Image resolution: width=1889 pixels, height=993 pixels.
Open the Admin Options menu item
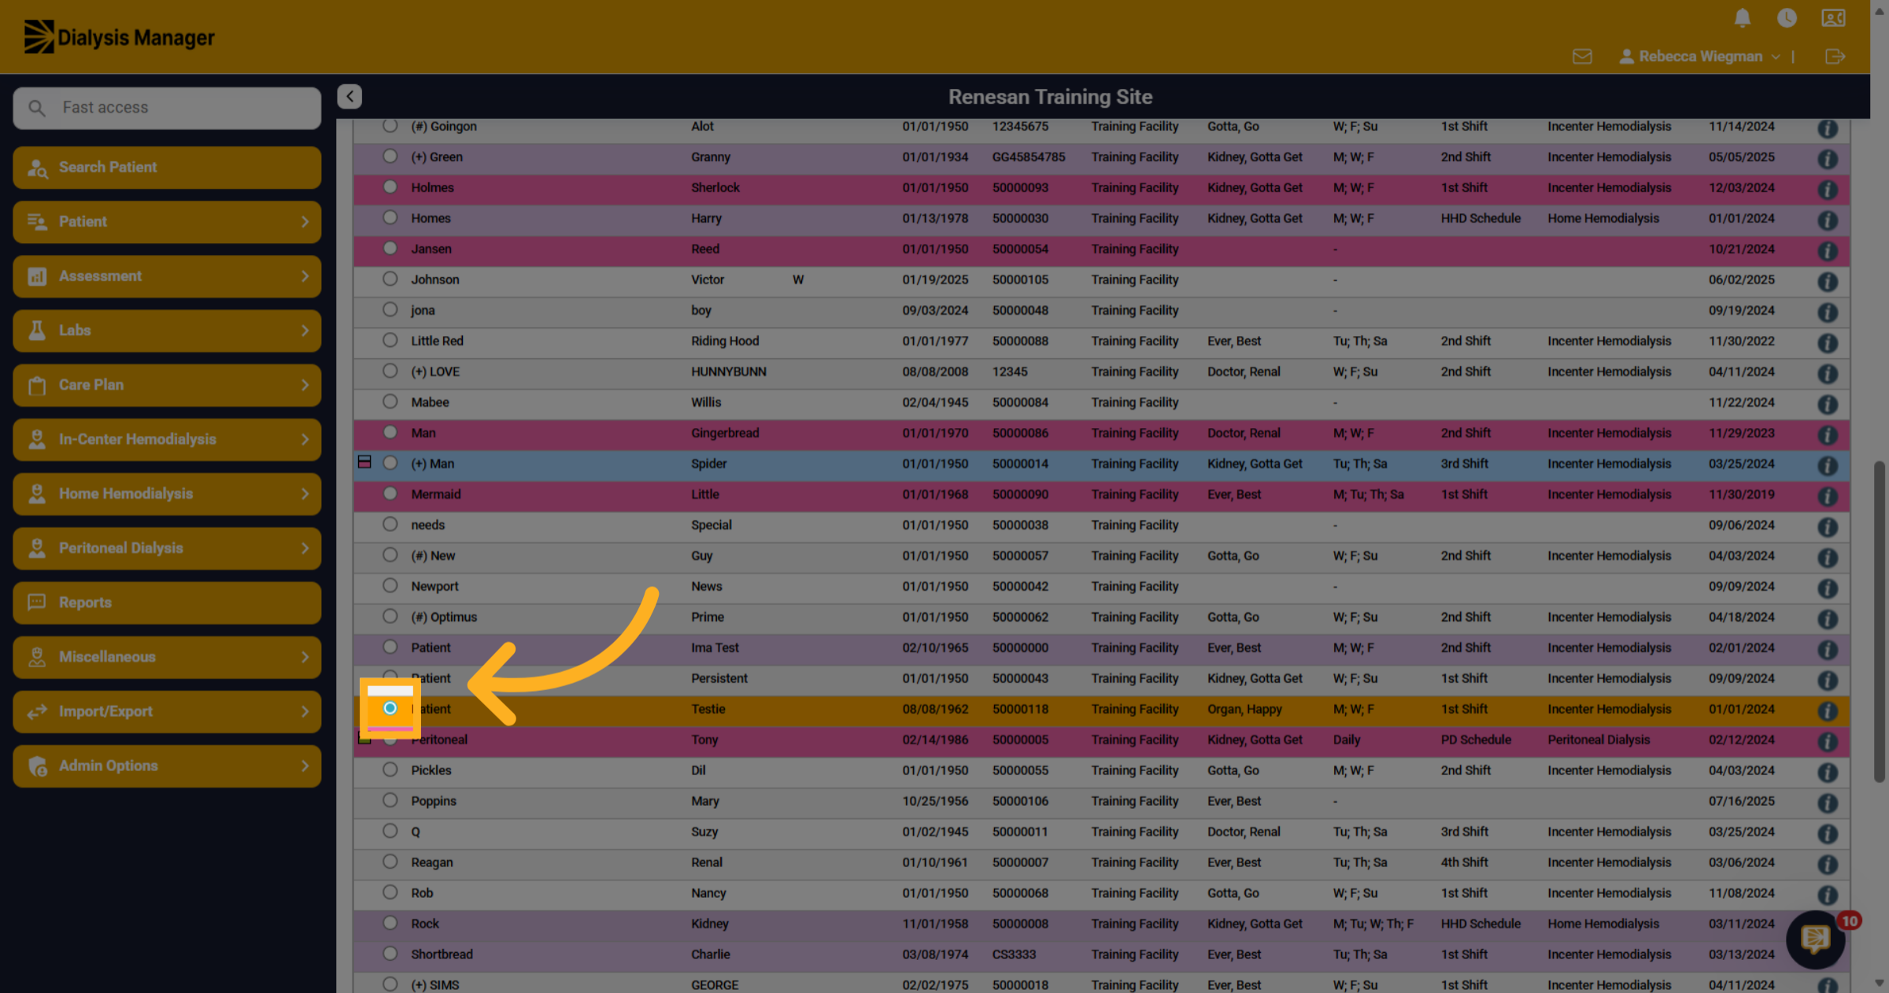click(167, 766)
